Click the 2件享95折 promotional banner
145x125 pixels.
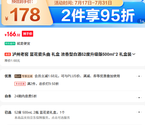pos(98,15)
